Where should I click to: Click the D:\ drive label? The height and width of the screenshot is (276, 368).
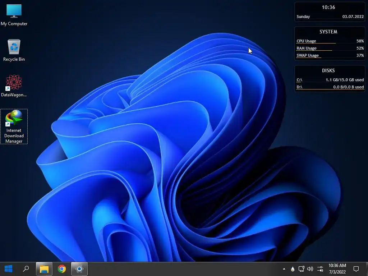299,87
